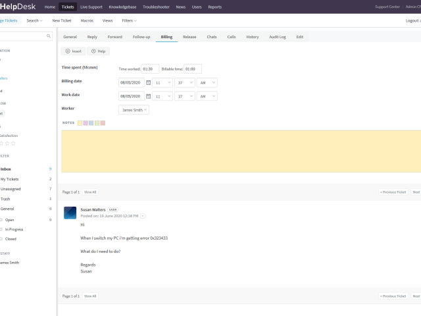Switch to the Chats tab
The image size is (421, 316).
click(212, 37)
